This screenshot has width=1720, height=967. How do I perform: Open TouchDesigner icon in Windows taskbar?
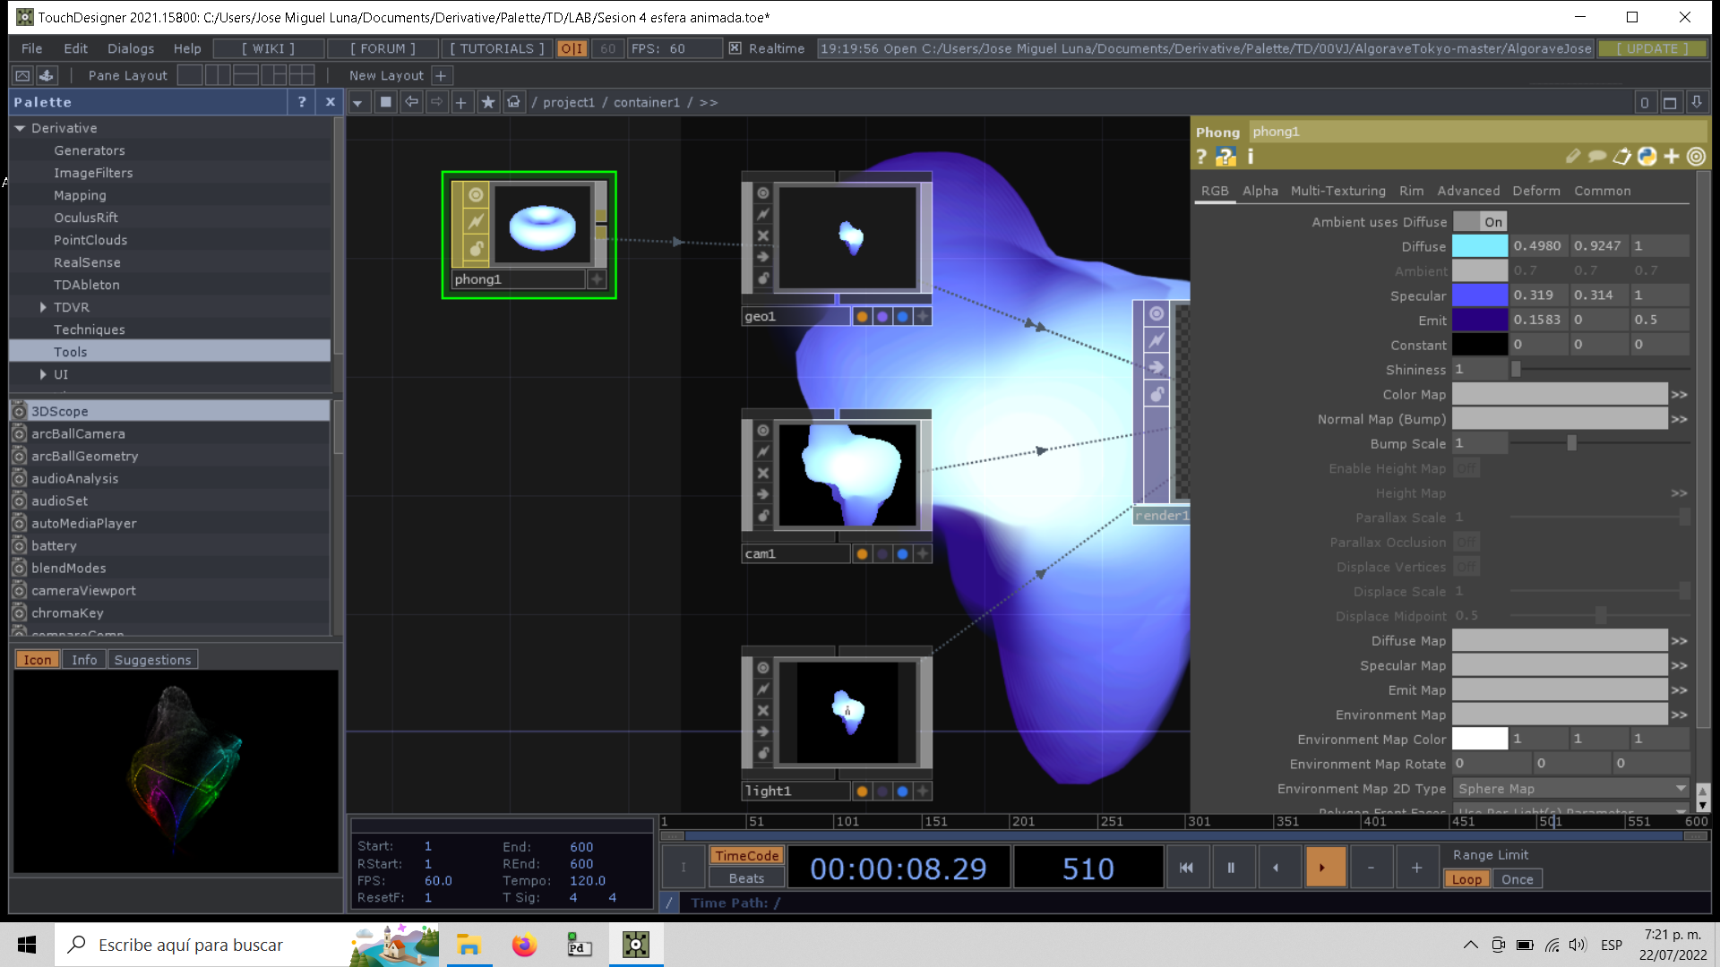pos(636,945)
